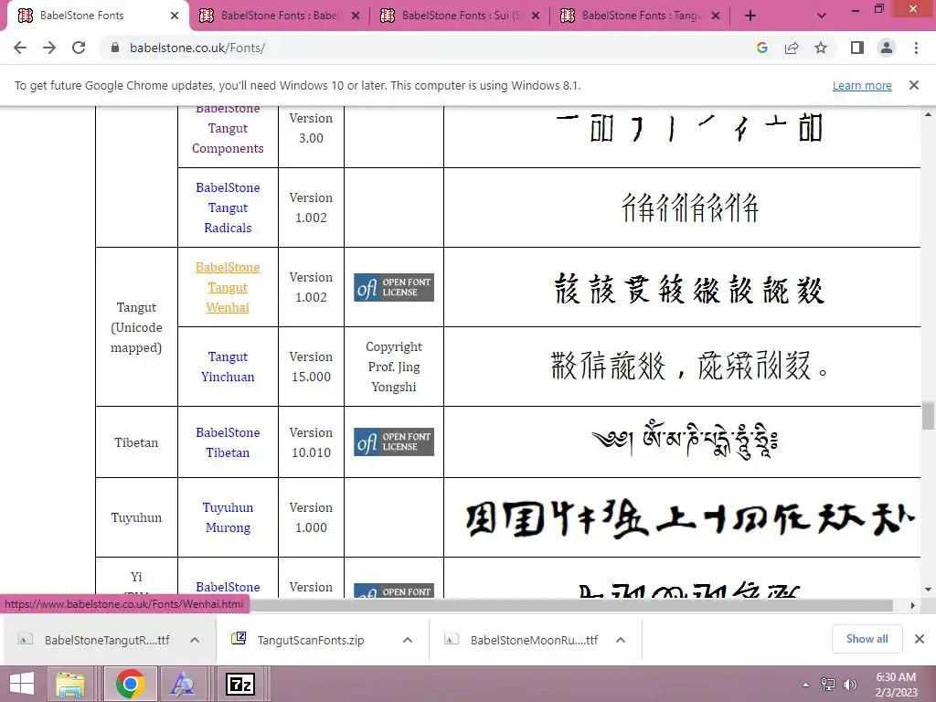Open the tab search chevron

point(822,16)
